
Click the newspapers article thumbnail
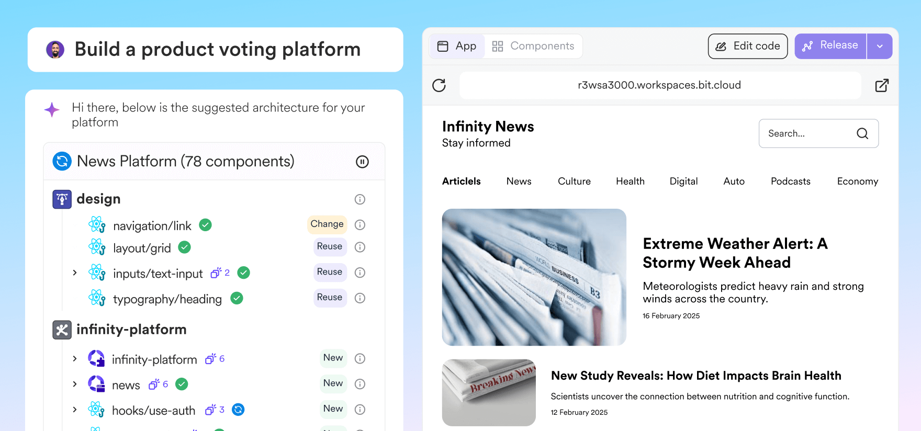pos(534,277)
